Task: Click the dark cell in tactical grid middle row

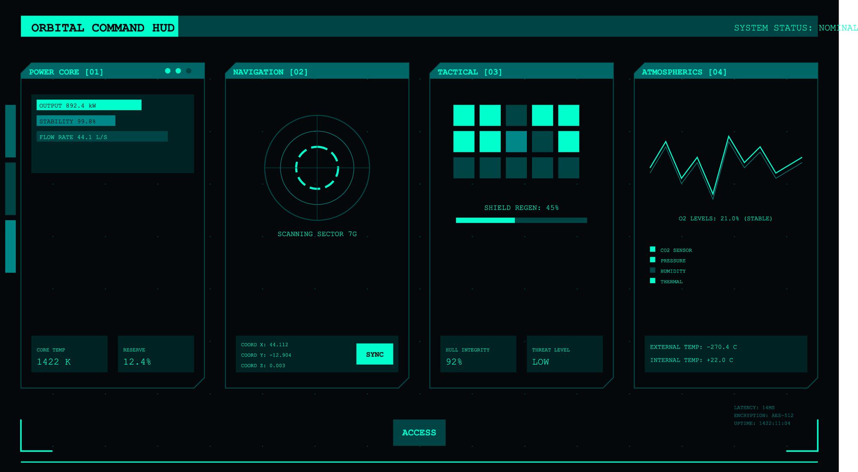Action: click(542, 142)
